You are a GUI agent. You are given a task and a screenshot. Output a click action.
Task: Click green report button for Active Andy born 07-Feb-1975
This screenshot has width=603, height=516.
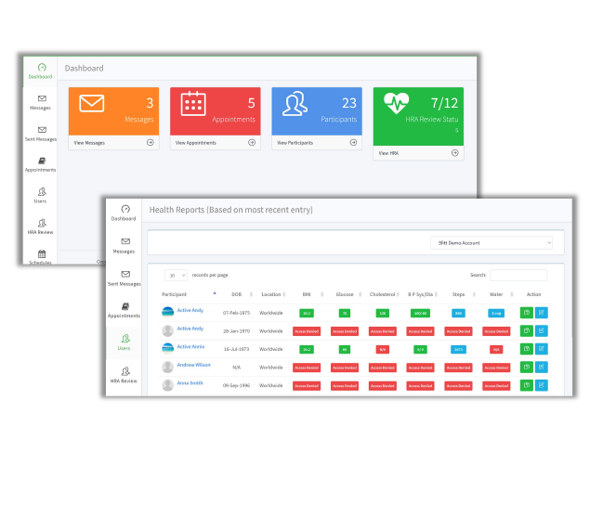(x=527, y=313)
